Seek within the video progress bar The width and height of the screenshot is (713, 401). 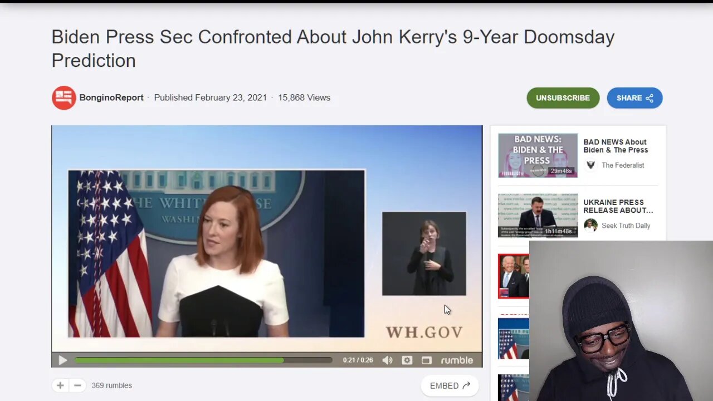[203, 360]
